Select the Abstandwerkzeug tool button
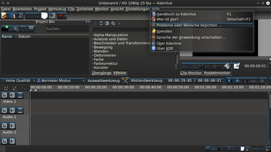The height and width of the screenshot is (152, 271). tap(146, 80)
